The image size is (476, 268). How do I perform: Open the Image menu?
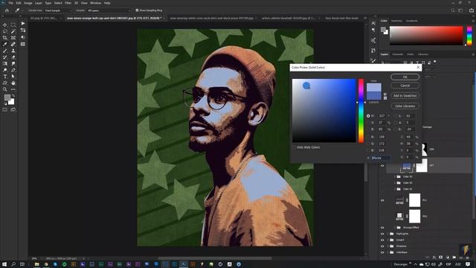(28, 3)
